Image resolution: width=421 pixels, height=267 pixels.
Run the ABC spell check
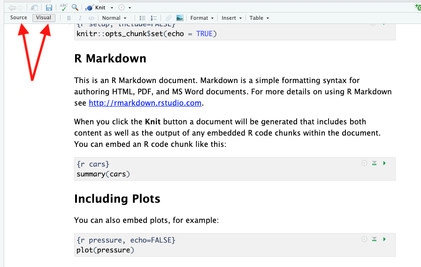point(64,7)
